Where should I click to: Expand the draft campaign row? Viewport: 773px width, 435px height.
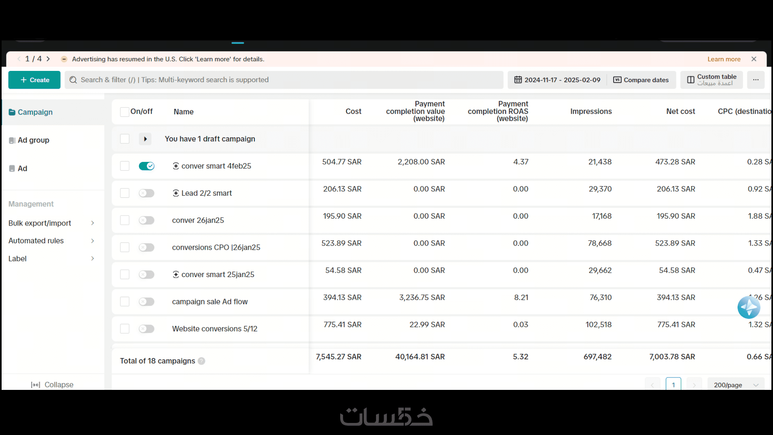point(145,139)
